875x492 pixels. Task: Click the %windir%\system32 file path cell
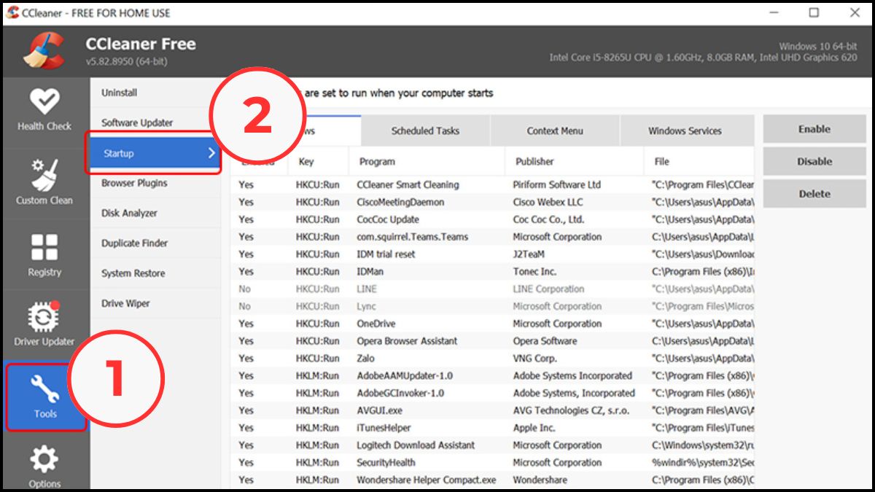pyautogui.click(x=703, y=463)
